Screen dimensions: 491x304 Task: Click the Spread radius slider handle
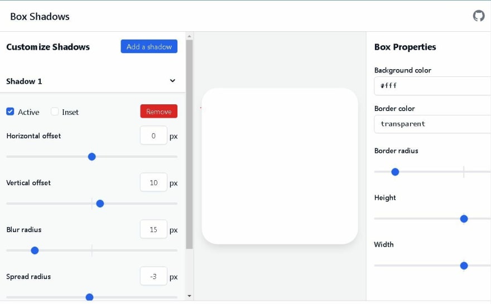pos(90,297)
